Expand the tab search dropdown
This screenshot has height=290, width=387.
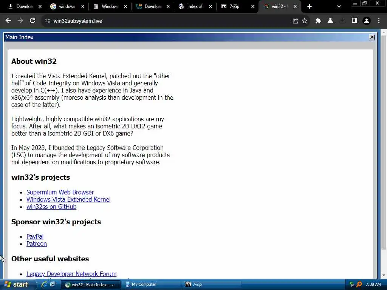tap(339, 6)
